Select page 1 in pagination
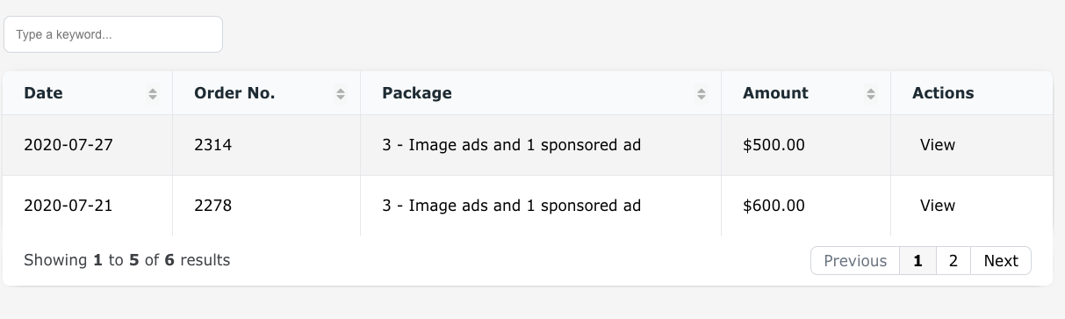This screenshot has height=319, width=1065. 917,261
